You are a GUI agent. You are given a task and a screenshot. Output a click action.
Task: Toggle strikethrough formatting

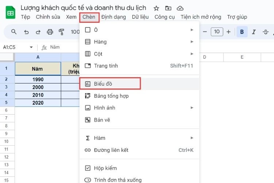tap(266, 32)
